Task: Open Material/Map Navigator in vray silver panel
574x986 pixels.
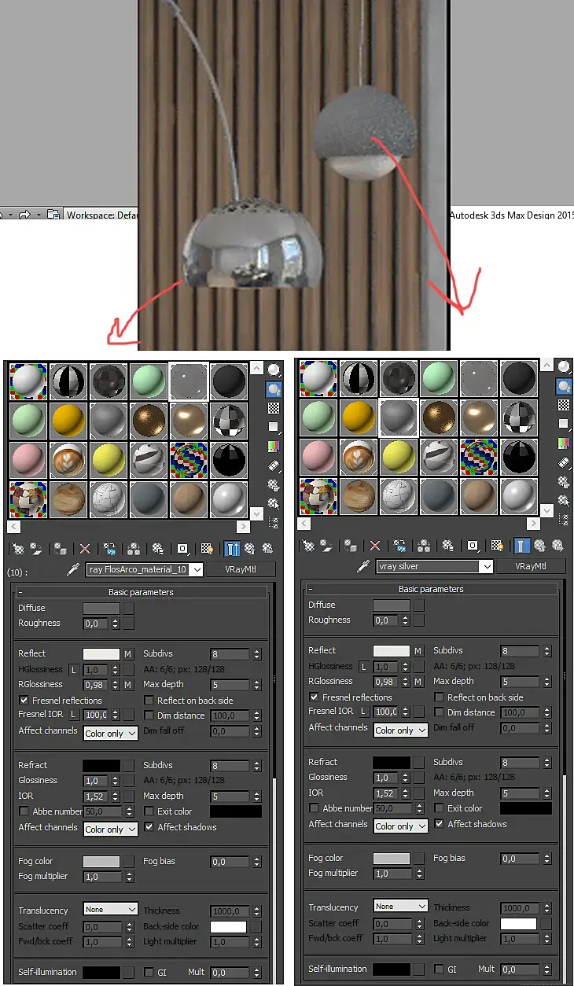Action: 565,519
